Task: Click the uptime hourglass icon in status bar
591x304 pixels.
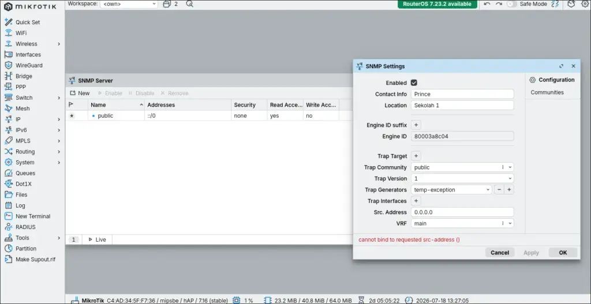Action: point(361,300)
